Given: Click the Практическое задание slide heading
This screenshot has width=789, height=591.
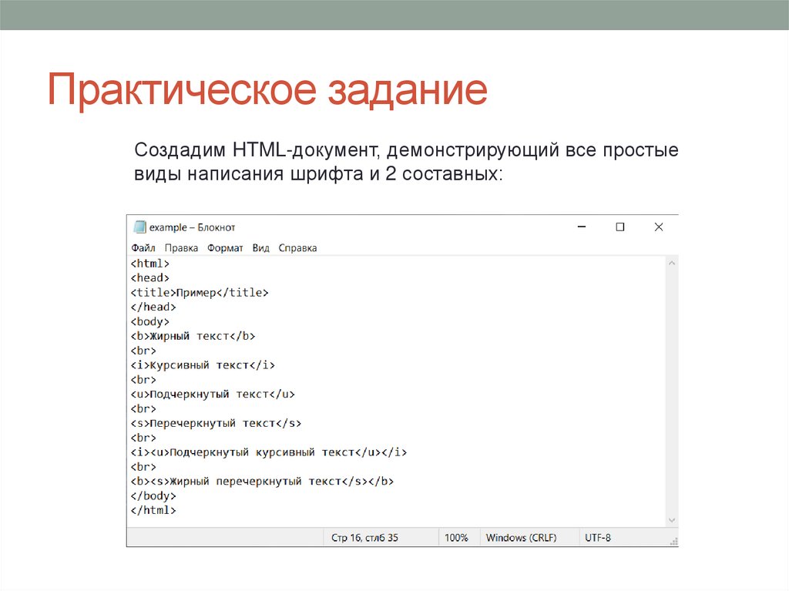Looking at the screenshot, I should coord(267,91).
